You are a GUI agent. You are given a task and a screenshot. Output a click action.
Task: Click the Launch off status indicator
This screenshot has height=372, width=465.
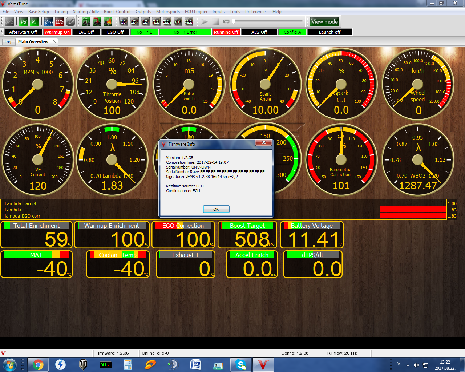point(329,32)
